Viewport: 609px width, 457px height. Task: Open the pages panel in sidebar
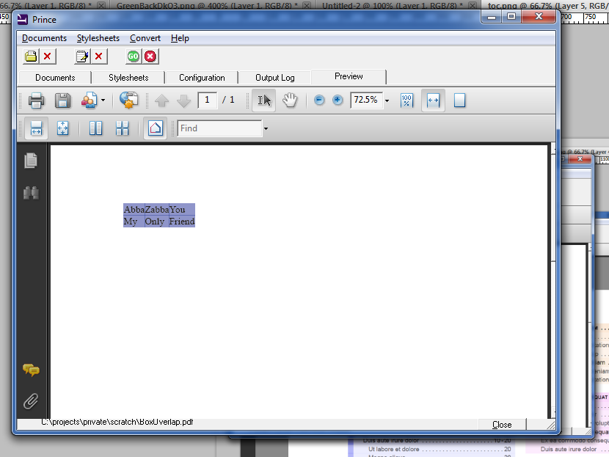[x=31, y=161]
